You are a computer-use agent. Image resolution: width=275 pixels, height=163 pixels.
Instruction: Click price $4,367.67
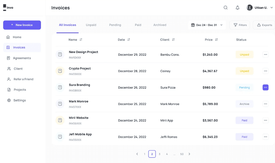pos(210,71)
